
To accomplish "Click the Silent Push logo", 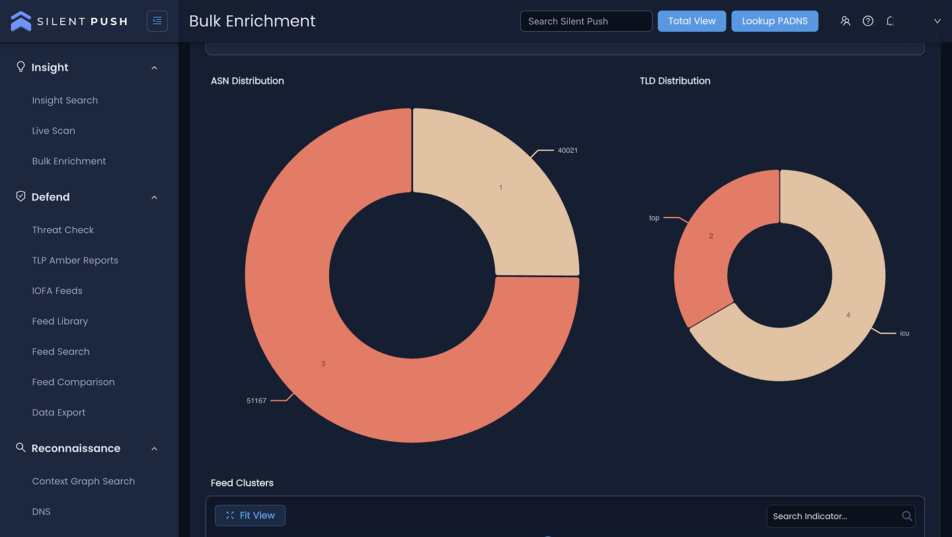I will click(69, 21).
